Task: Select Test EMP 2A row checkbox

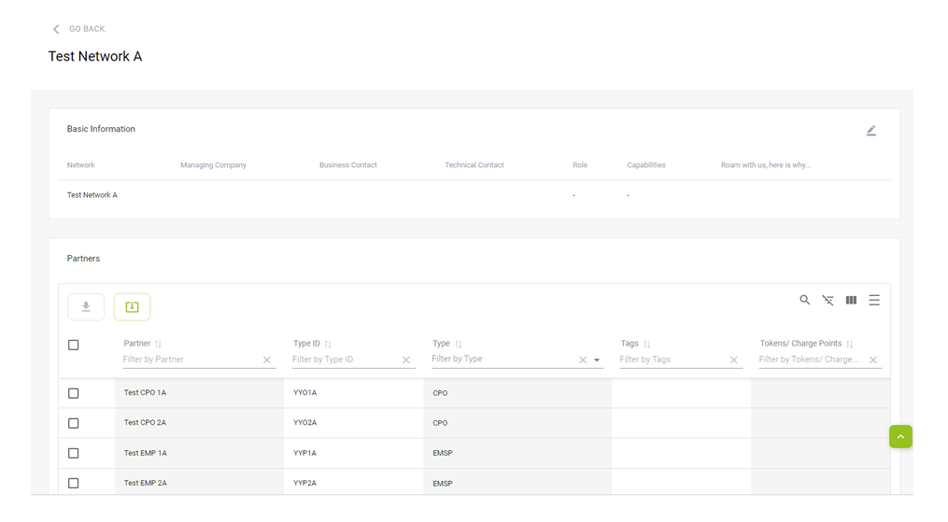Action: pyautogui.click(x=73, y=484)
